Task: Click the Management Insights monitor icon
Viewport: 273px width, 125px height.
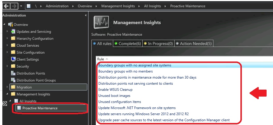Action: tap(101, 22)
